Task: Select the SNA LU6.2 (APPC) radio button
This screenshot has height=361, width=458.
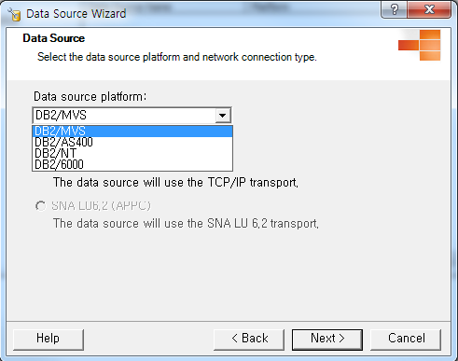Action: pos(41,206)
